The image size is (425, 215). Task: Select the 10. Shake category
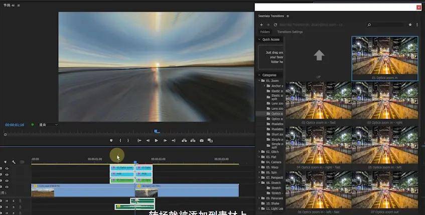[270, 203]
